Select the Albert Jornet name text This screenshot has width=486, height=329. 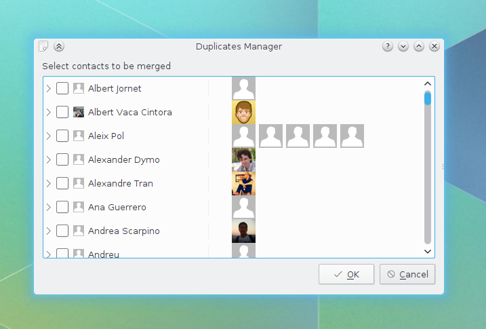115,88
